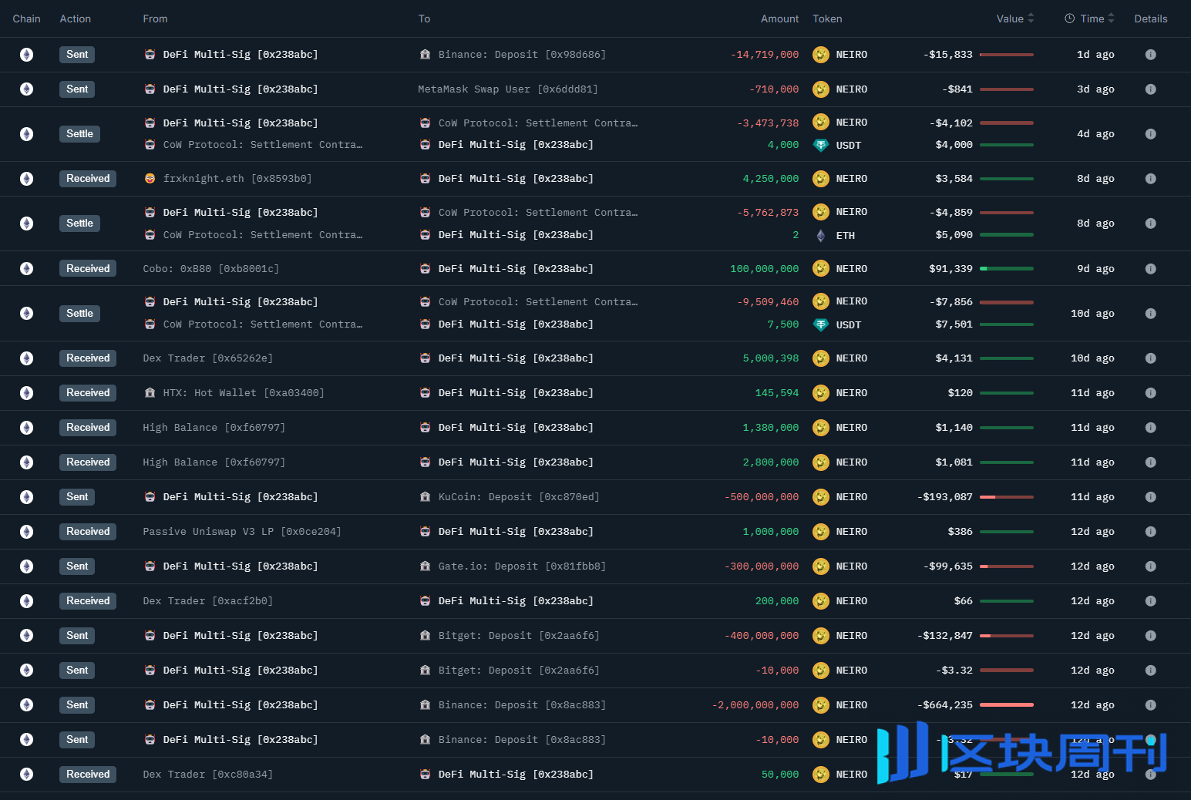Click CoW Protocol icon in -5,762,873 row To column

[425, 213]
